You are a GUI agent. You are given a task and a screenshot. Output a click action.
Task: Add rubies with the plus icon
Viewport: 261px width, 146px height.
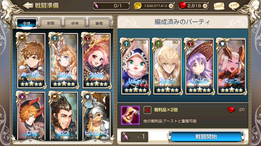pos(205,6)
